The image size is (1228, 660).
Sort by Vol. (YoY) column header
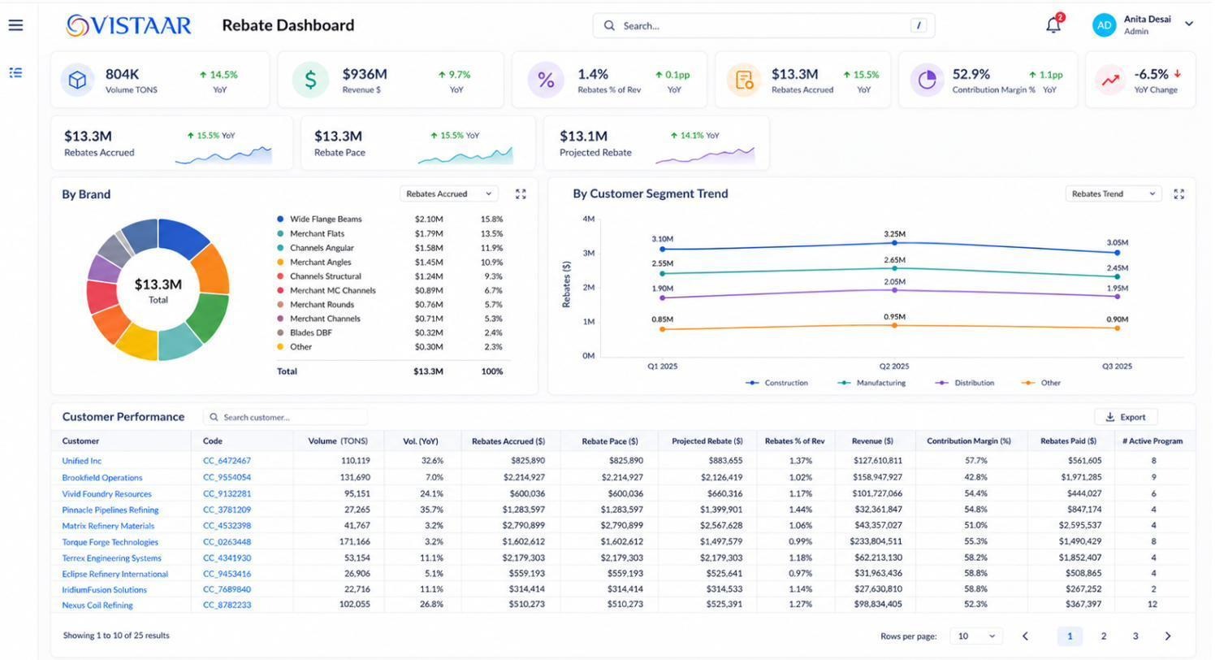pos(421,441)
